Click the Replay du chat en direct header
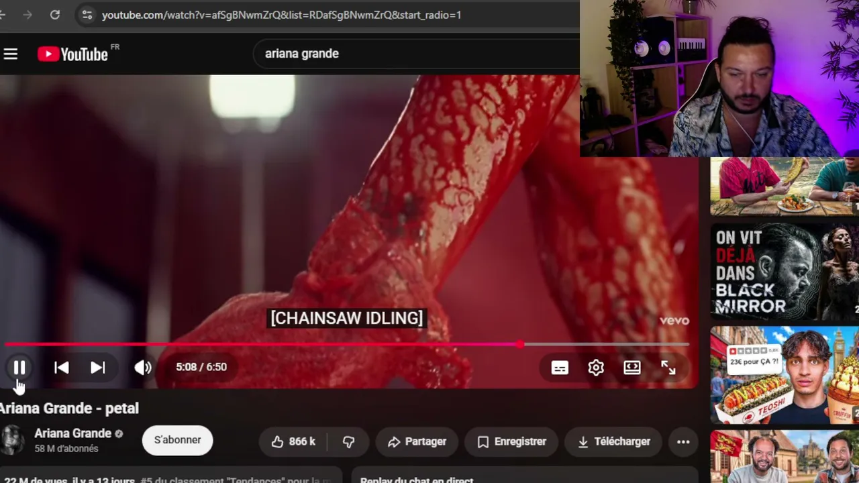Viewport: 859px width, 483px height. [x=417, y=480]
